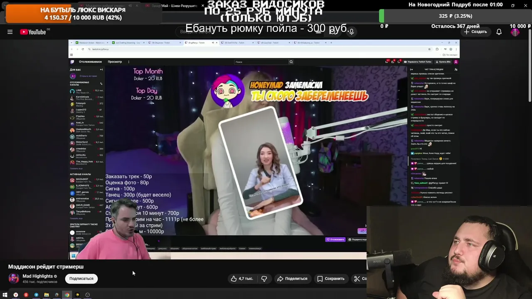Viewport: 532px width, 299px height.
Task: Click the Twitch search field
Action: tap(261, 62)
